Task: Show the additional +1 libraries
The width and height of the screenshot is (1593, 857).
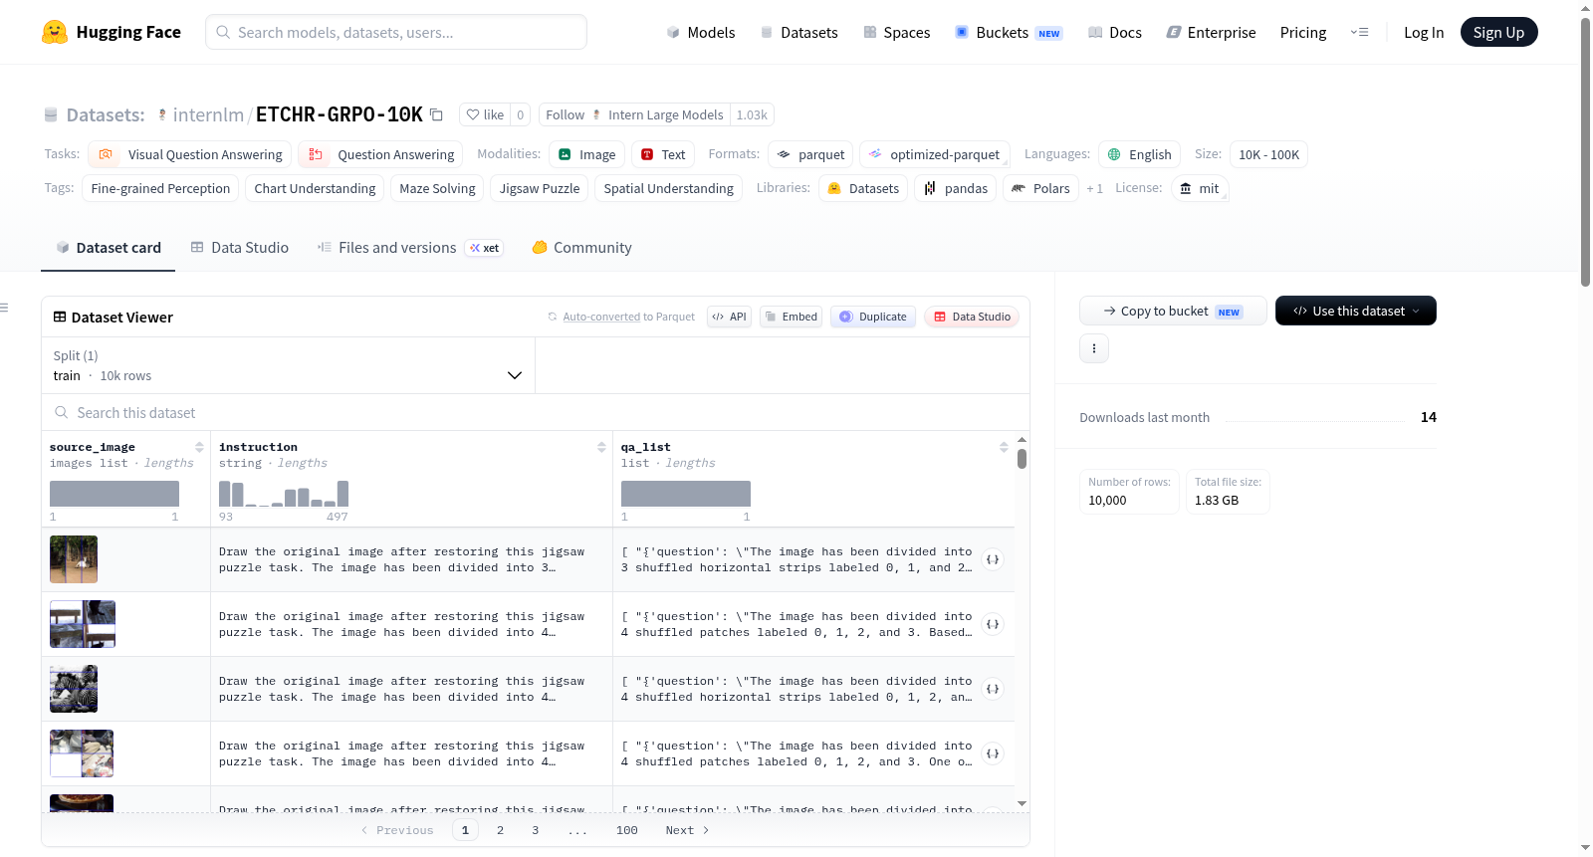Action: pyautogui.click(x=1094, y=188)
